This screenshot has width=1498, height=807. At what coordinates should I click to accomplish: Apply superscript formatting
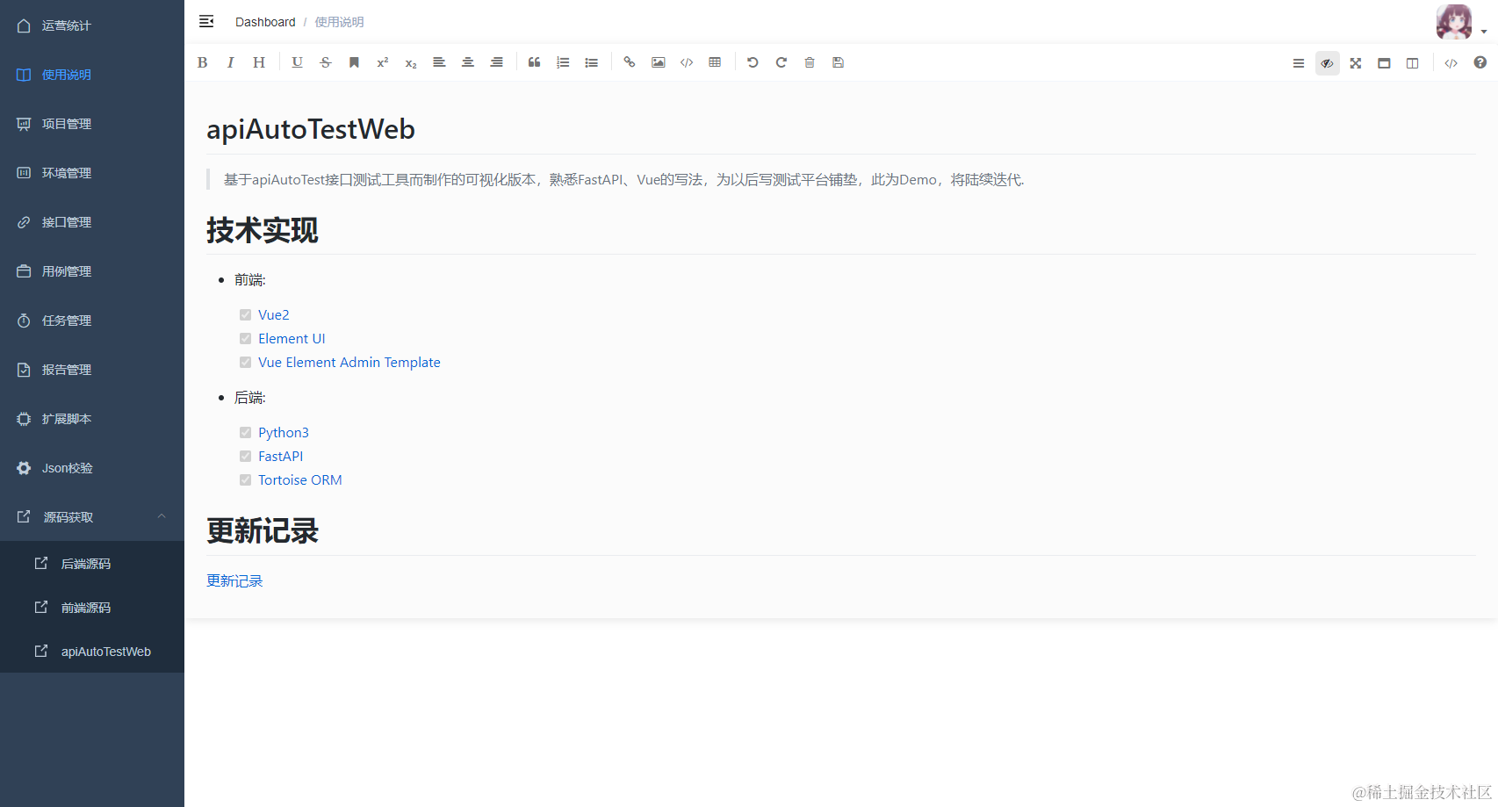(x=383, y=62)
